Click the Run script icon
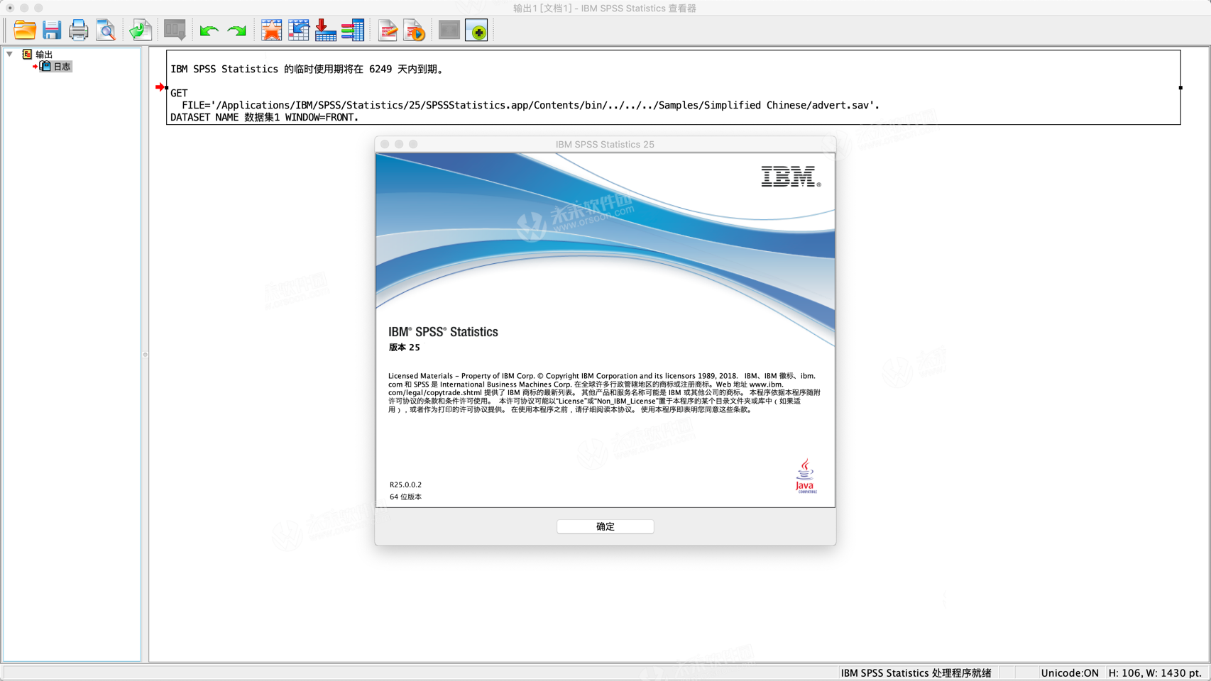This screenshot has width=1211, height=681. (415, 31)
